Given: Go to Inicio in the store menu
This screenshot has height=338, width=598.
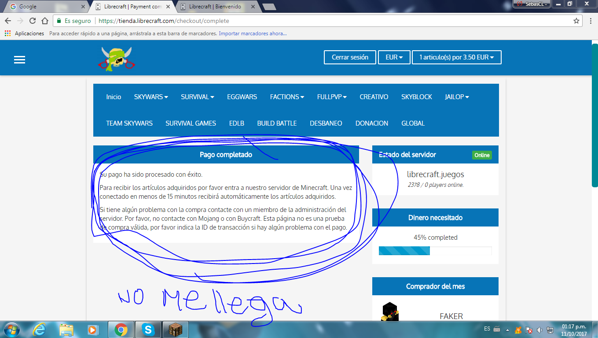Looking at the screenshot, I should [x=114, y=97].
